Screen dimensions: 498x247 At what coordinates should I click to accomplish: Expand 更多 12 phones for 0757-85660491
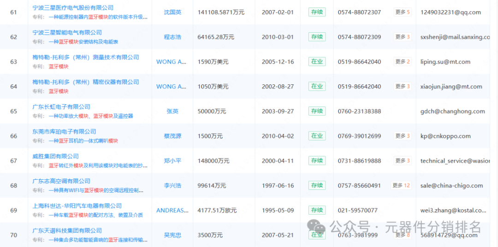click(x=401, y=185)
